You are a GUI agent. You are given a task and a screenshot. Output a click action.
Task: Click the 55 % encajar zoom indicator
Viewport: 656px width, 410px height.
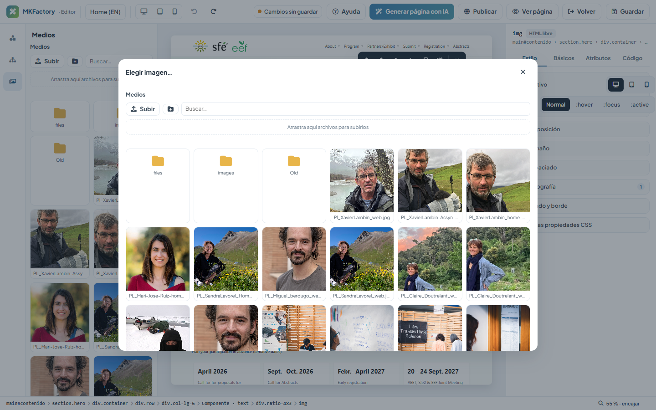pyautogui.click(x=619, y=404)
